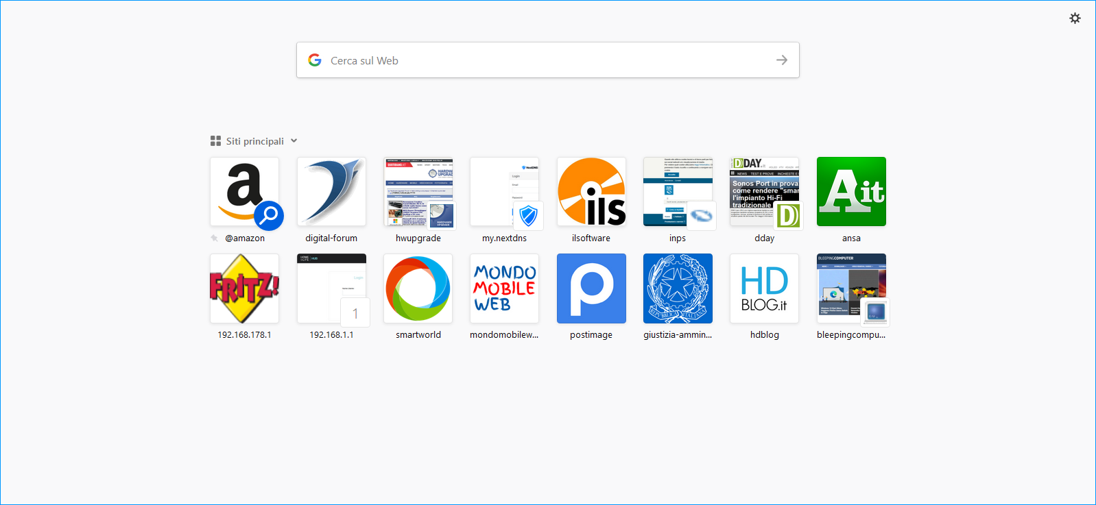Click the pin icon beside @amazon
The width and height of the screenshot is (1096, 505).
click(x=215, y=238)
